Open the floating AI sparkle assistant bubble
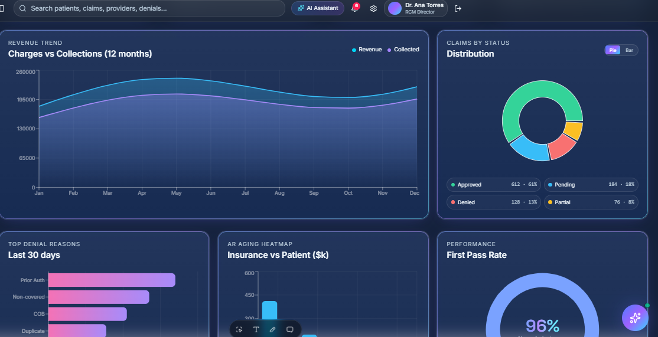The width and height of the screenshot is (658, 337). click(x=635, y=318)
